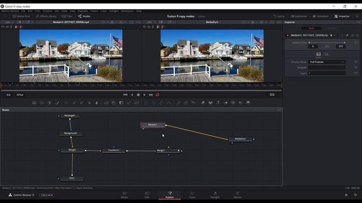Click the Global In/Out left slider handle

coord(309,43)
